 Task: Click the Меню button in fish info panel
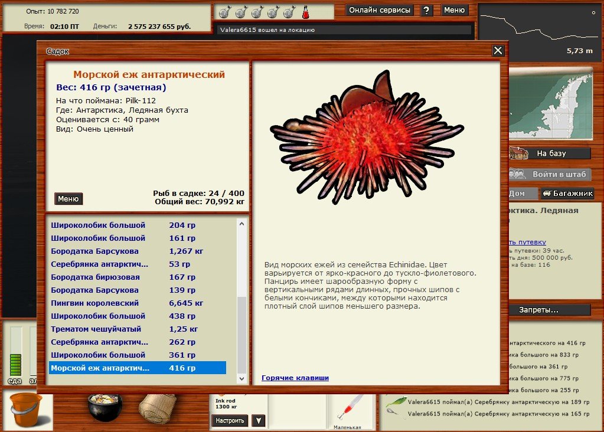(x=68, y=199)
